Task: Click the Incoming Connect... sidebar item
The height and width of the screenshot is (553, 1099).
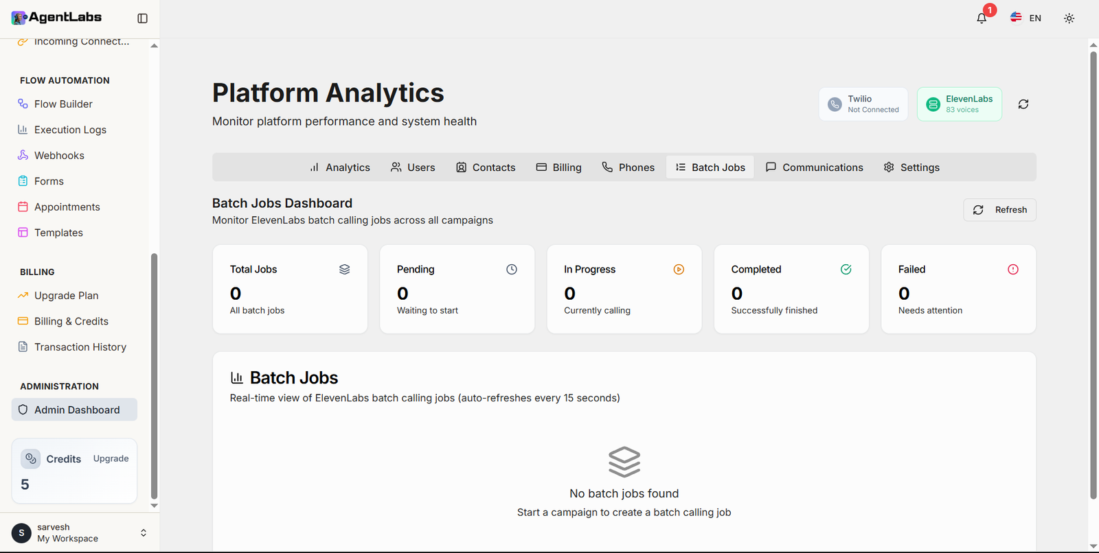Action: 74,42
